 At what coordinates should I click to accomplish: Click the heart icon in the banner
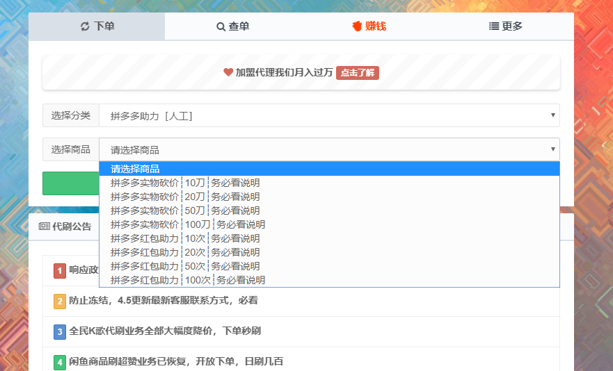(228, 72)
